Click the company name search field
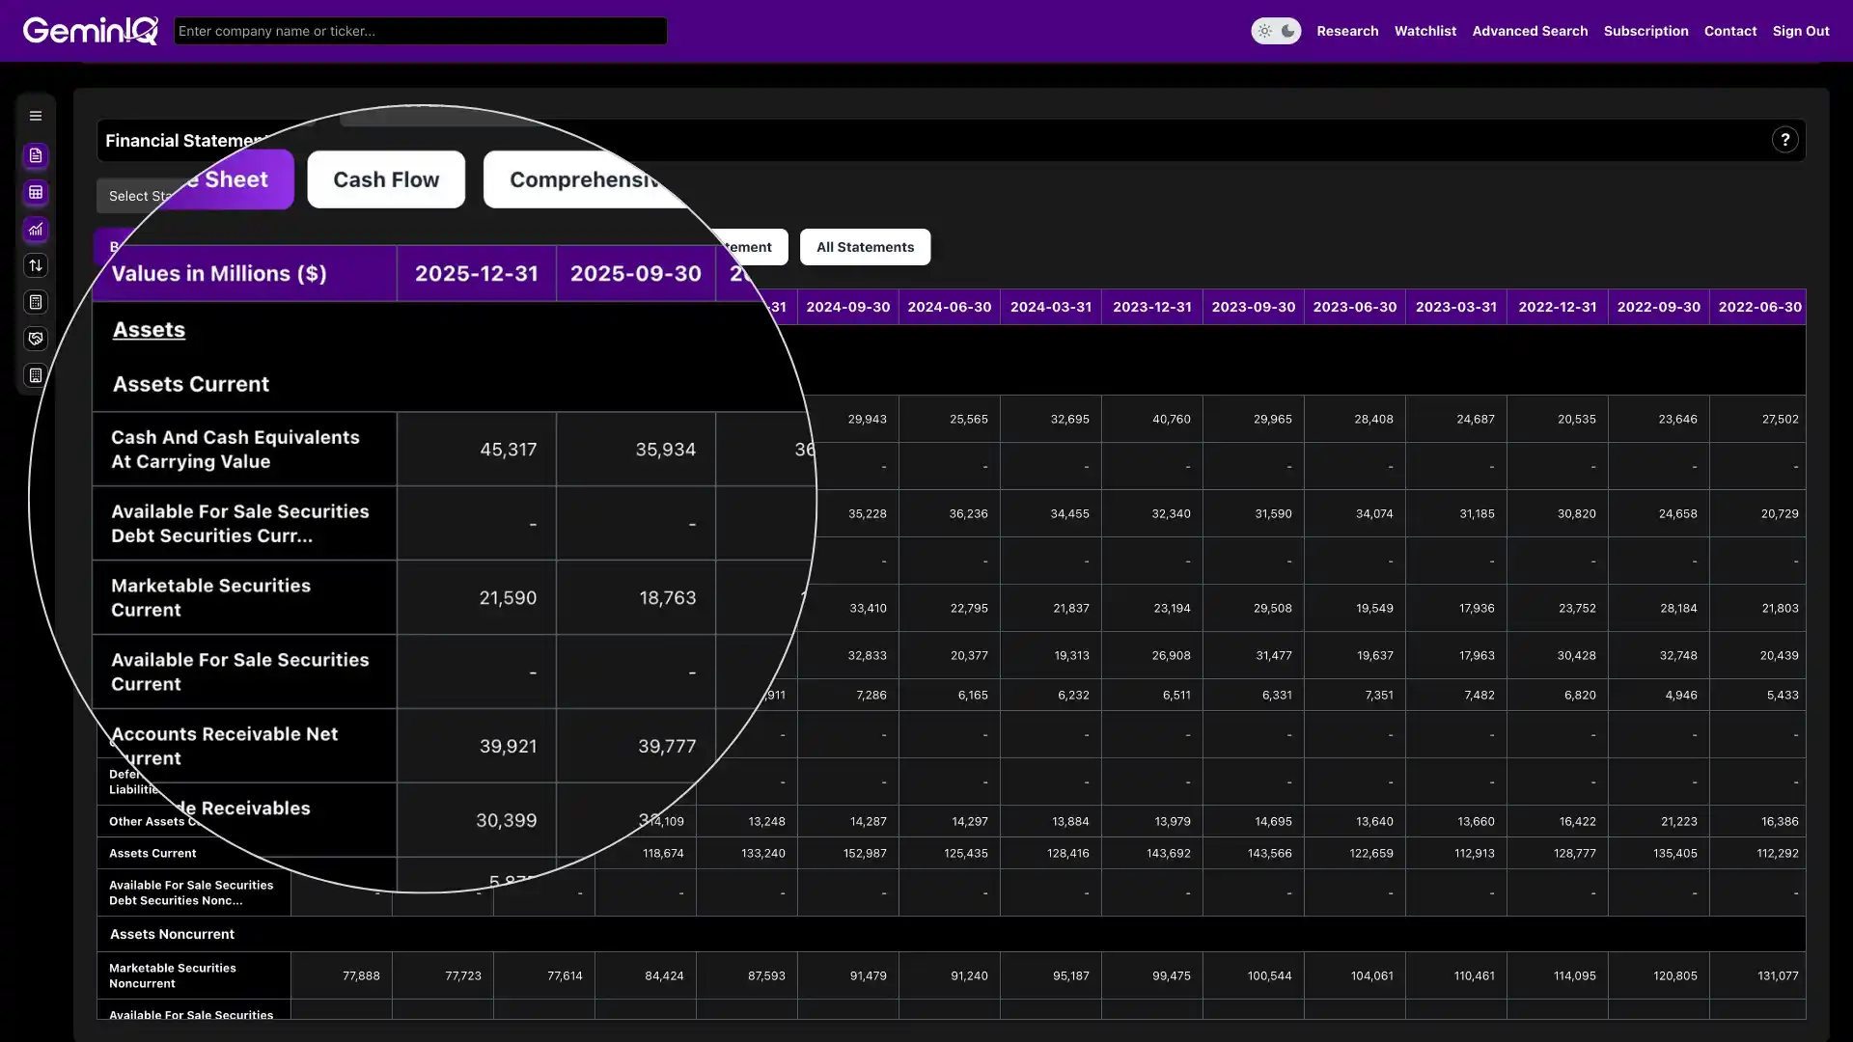Viewport: 1853px width, 1042px height. (x=420, y=30)
